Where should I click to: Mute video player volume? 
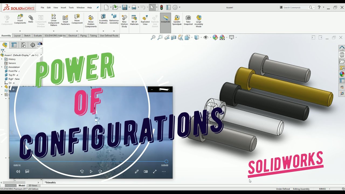point(18,171)
